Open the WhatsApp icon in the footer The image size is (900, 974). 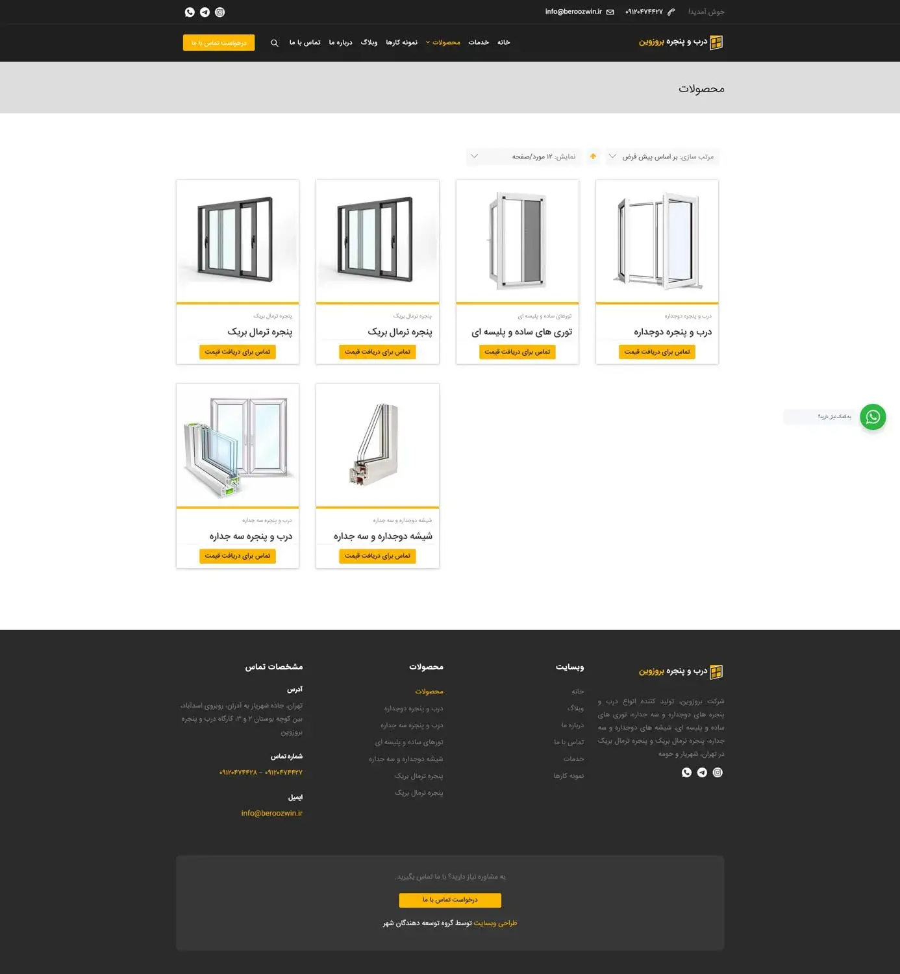(686, 773)
